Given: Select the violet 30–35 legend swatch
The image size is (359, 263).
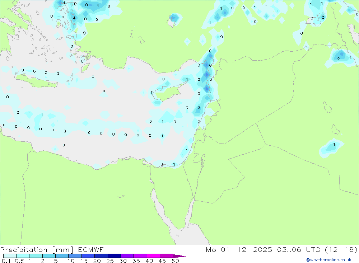Looking at the screenshot, I should [127, 256].
